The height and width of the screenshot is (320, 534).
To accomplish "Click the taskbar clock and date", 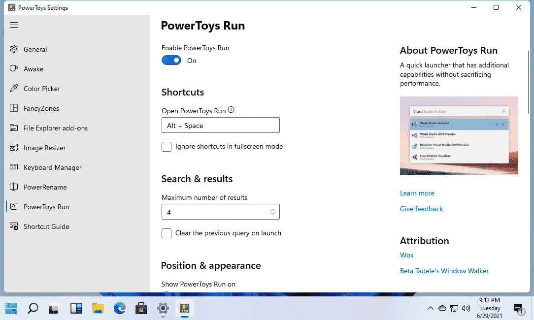I will (x=490, y=308).
